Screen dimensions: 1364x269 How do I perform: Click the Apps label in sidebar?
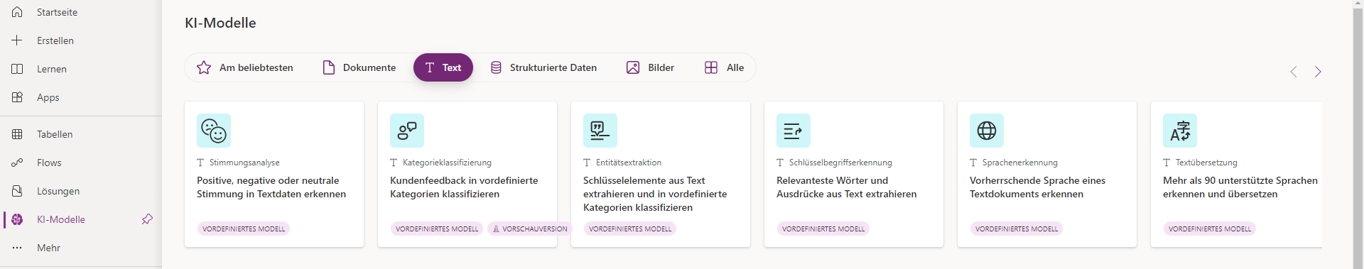click(x=48, y=97)
